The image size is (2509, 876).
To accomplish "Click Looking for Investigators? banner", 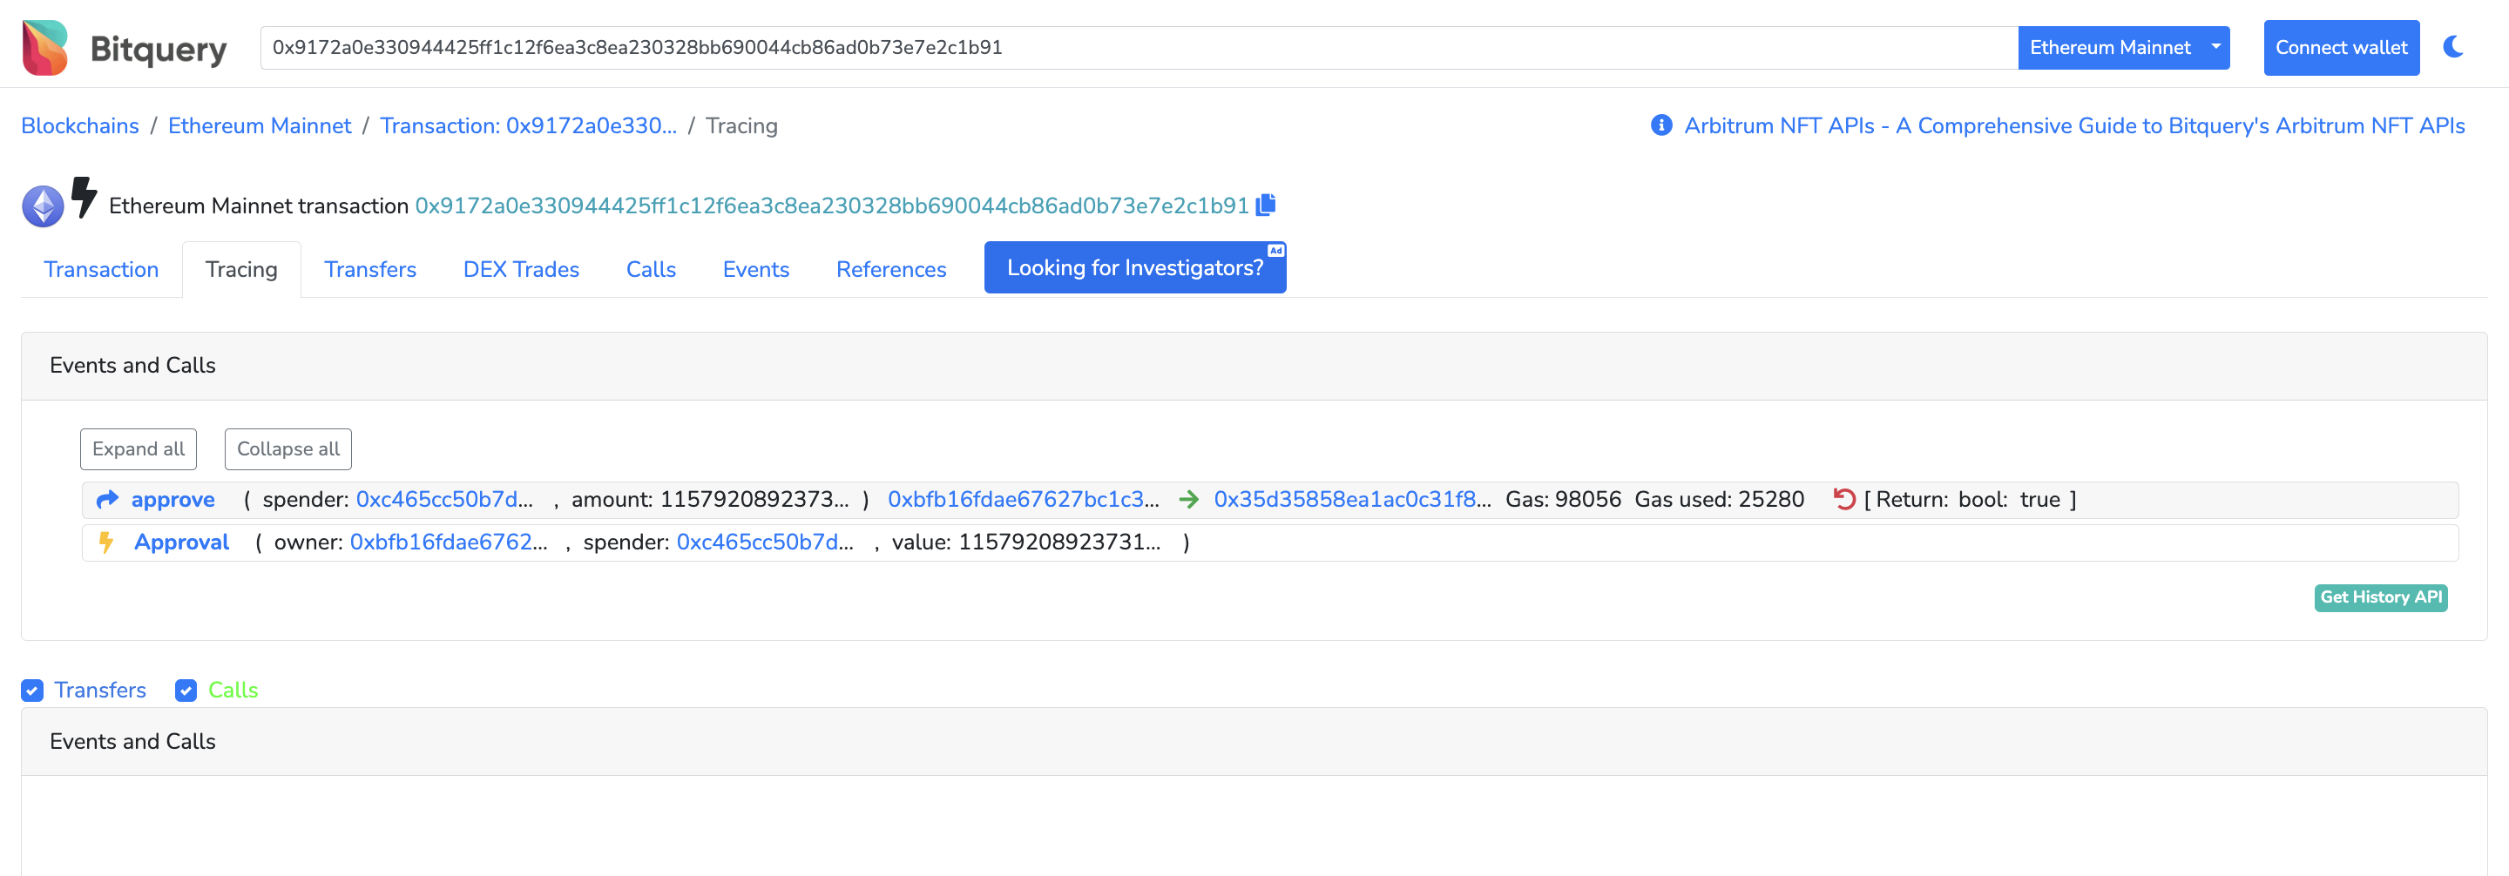I will pyautogui.click(x=1134, y=267).
